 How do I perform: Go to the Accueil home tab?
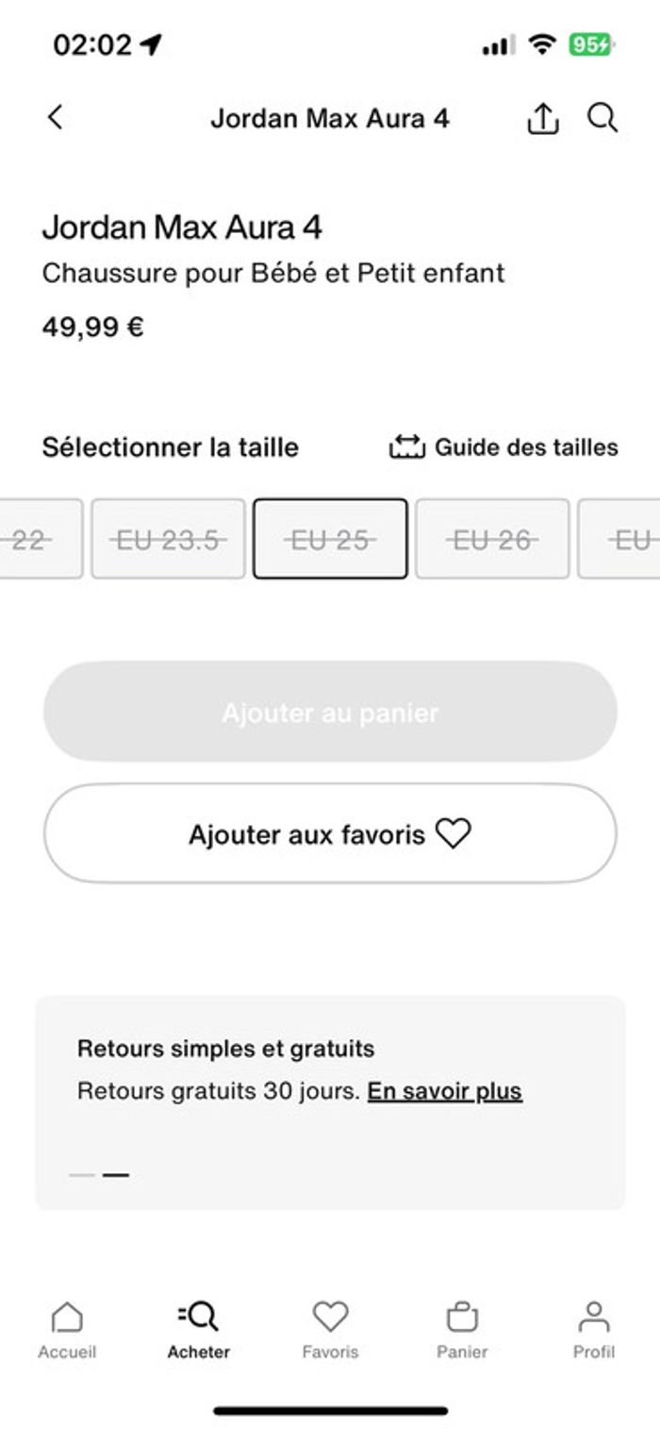pyautogui.click(x=67, y=1329)
